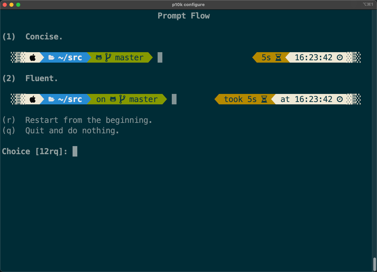Click the hourglass icon next to took 5s

(x=264, y=99)
